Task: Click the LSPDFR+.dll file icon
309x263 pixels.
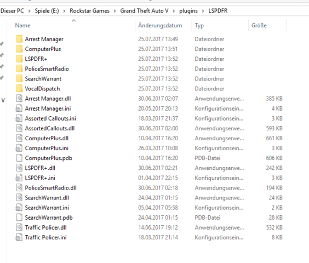Action: [19, 168]
